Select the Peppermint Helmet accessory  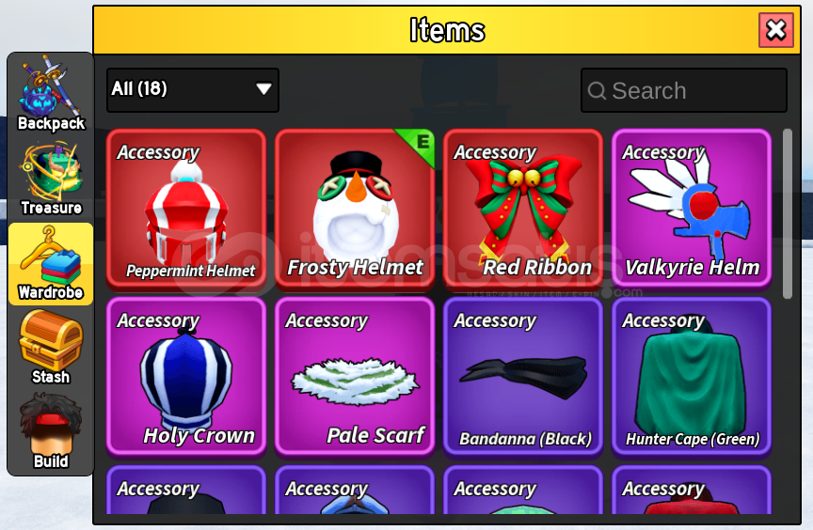tap(186, 208)
